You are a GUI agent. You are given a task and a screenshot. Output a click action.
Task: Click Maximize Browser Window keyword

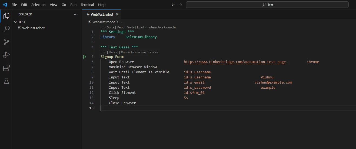coord(133,67)
